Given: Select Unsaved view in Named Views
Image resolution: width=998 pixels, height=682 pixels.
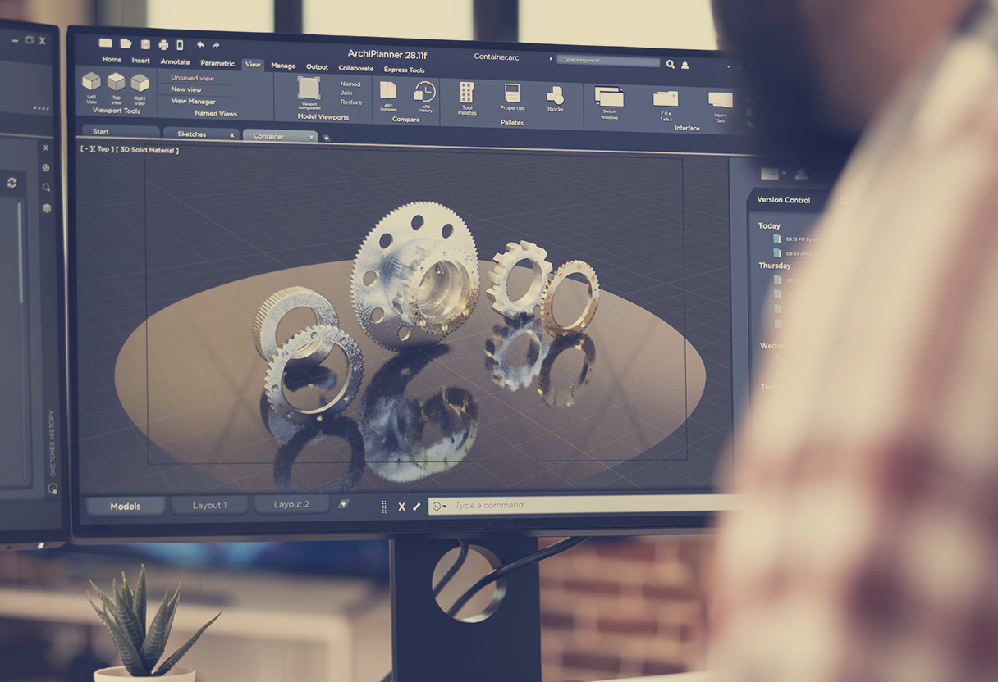Looking at the screenshot, I should click(x=192, y=78).
